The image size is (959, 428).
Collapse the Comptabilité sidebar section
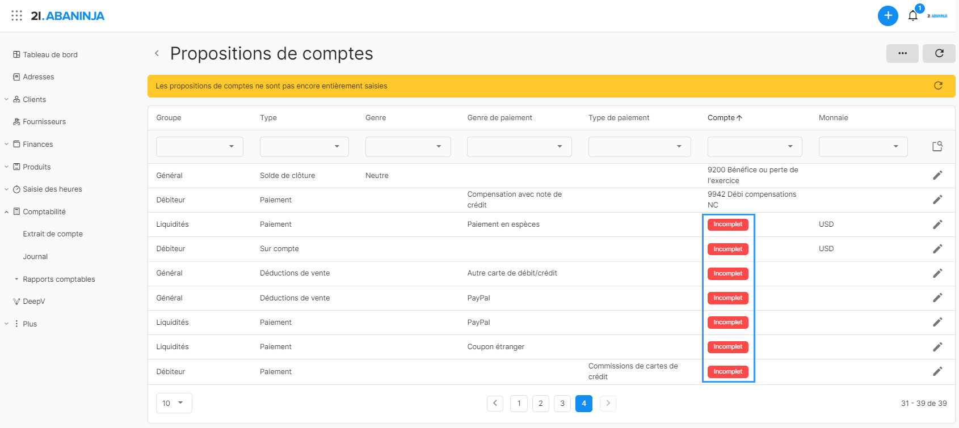[7, 212]
